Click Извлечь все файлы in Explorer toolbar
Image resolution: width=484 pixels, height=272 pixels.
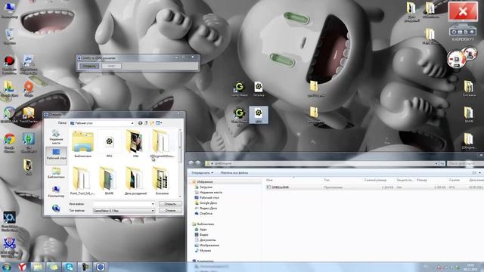pos(234,173)
